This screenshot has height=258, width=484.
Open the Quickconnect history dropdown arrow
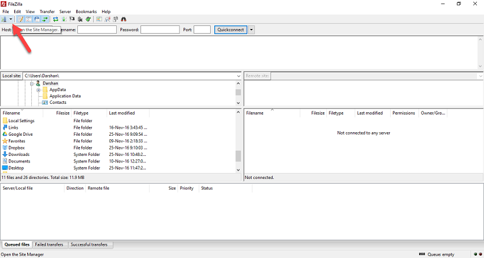(x=251, y=30)
